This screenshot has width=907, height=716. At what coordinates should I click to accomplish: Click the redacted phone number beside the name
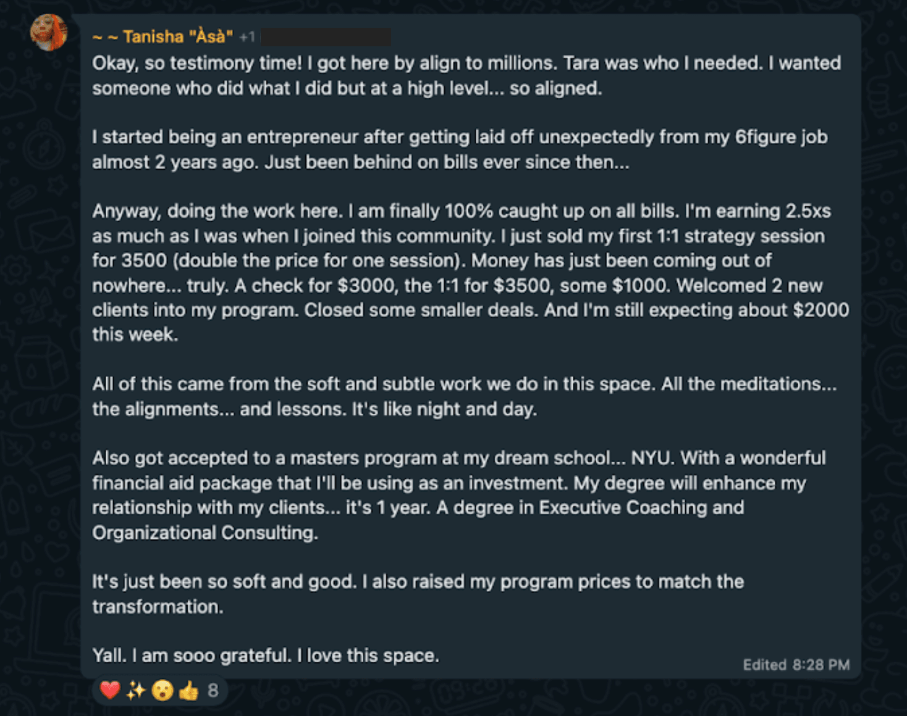coord(326,37)
